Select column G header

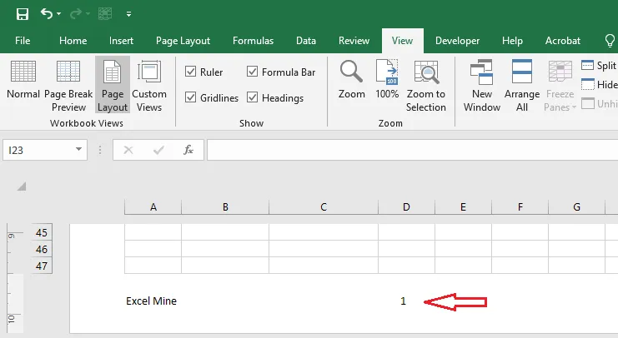coord(576,207)
